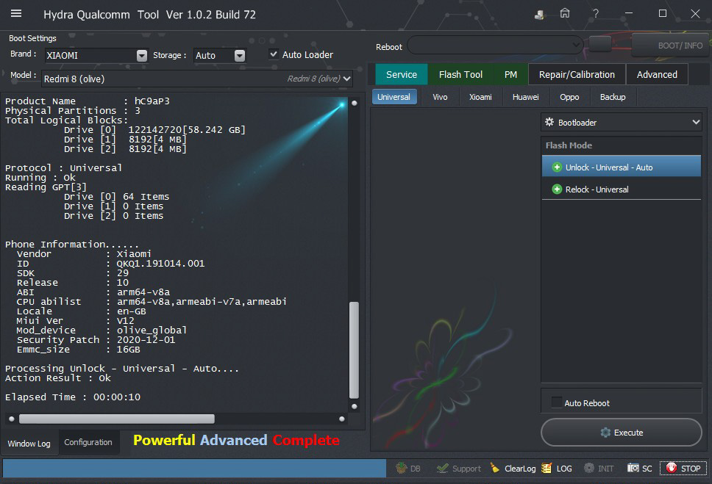Click the small button next to Reboot dropdown
Screen dimensions: 712x484
600,44
